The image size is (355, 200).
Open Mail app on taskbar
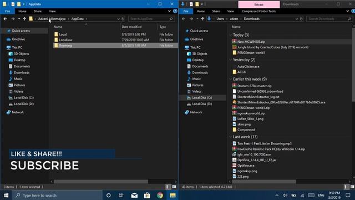pos(134,195)
